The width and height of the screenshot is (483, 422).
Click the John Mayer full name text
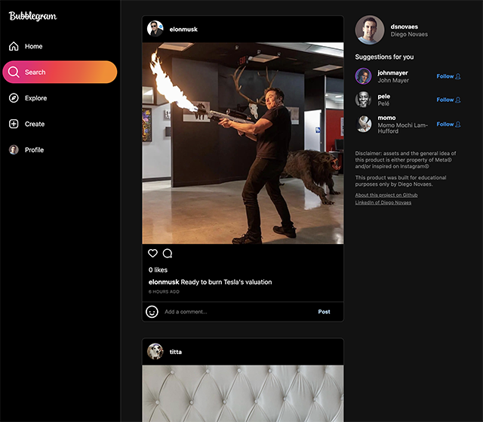tap(393, 80)
